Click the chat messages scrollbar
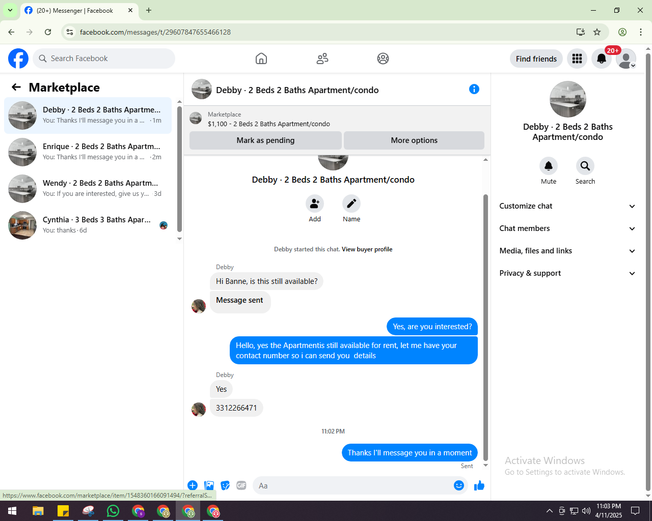Viewport: 652px width, 521px height. coord(485,328)
